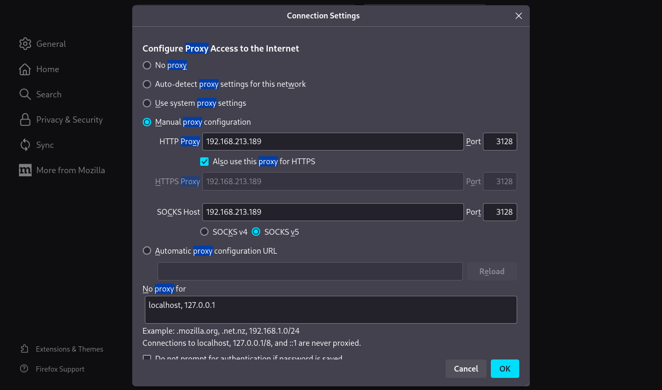662x390 pixels.
Task: Choose Auto-detect proxy settings for this network
Action: pyautogui.click(x=147, y=84)
